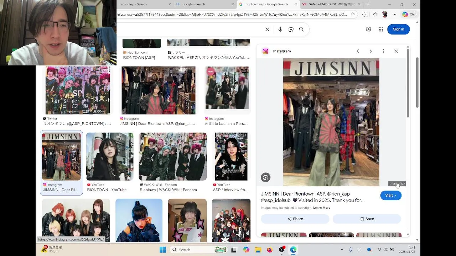The width and height of the screenshot is (456, 256).
Task: Open the weather widget on taskbar
Action: [x=52, y=249]
